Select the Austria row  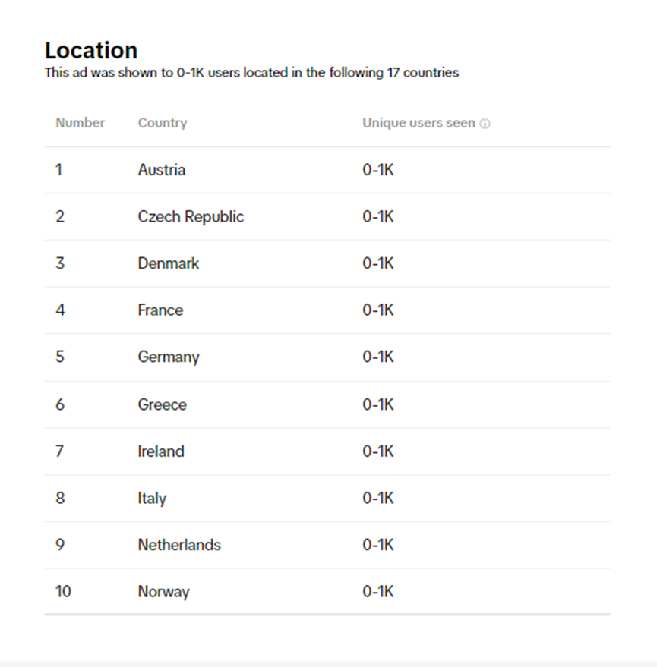(327, 170)
